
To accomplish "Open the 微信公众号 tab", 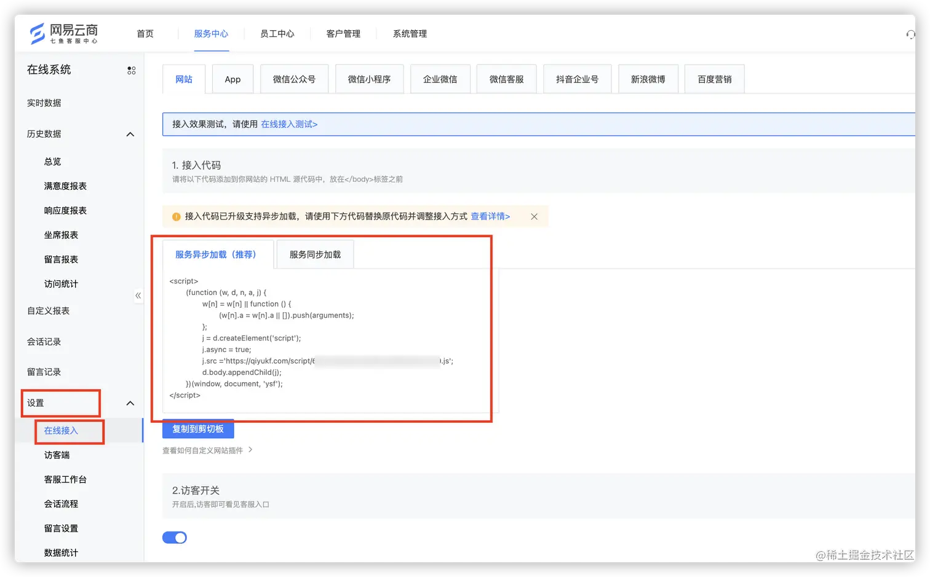I will (x=294, y=79).
